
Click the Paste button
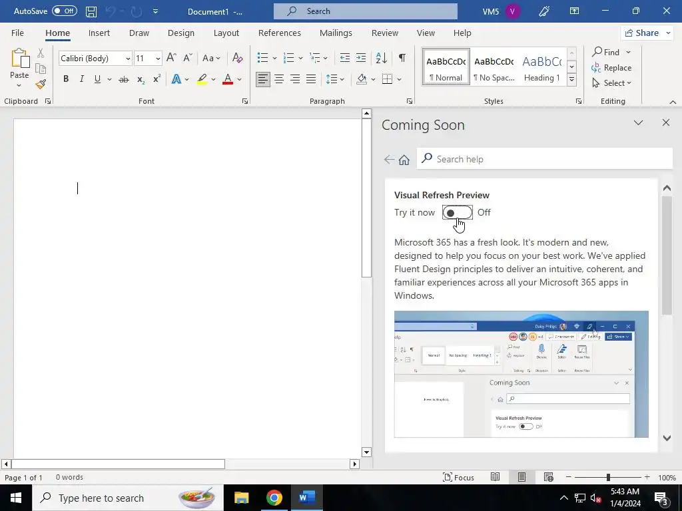pyautogui.click(x=19, y=67)
